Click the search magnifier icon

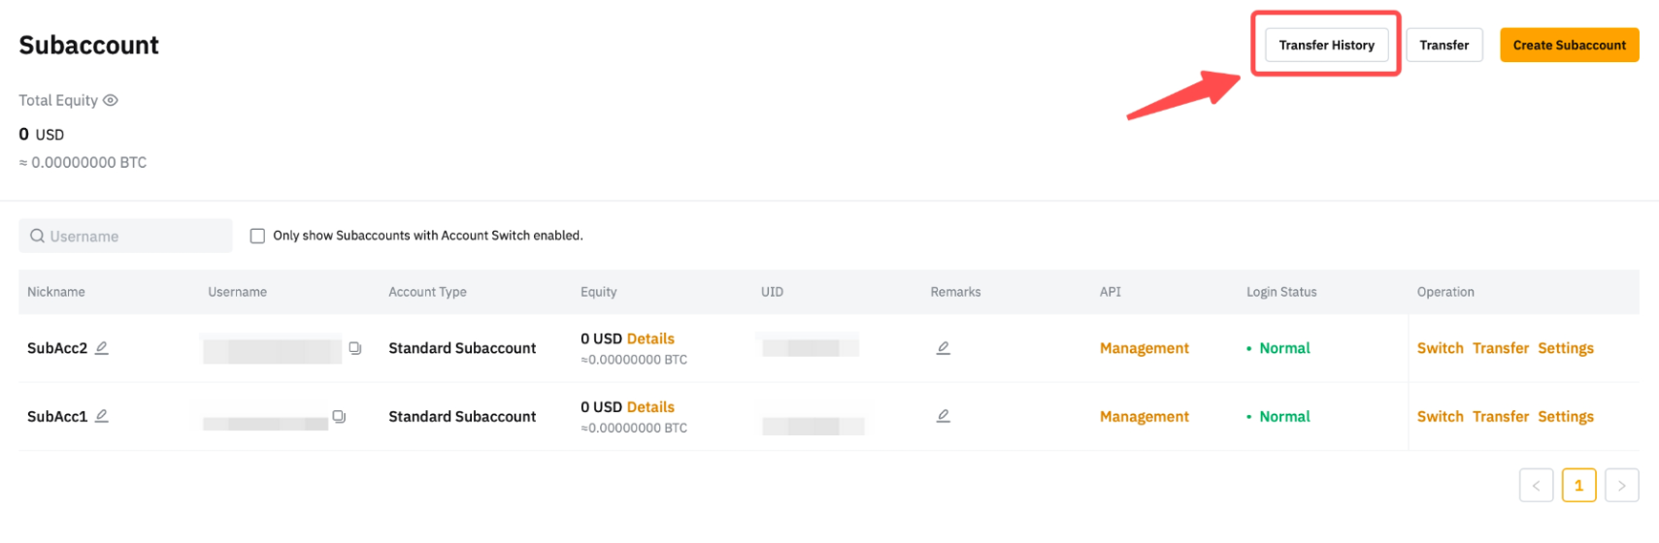pyautogui.click(x=37, y=236)
